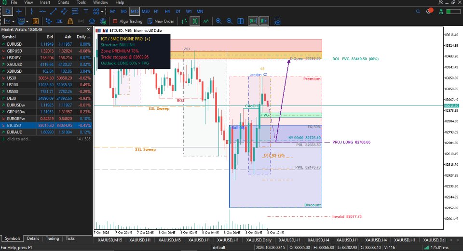Open the XAUUSD,M15 chart tab

(x=110, y=240)
